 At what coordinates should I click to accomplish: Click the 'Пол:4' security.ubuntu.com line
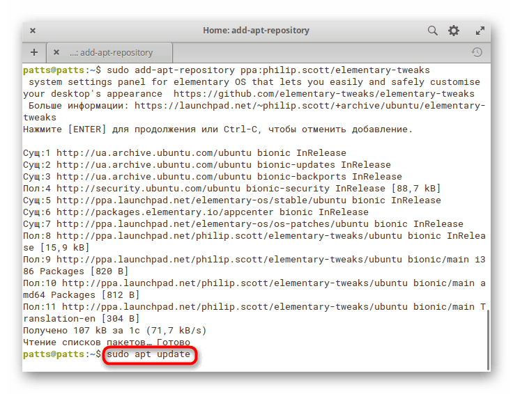232,189
